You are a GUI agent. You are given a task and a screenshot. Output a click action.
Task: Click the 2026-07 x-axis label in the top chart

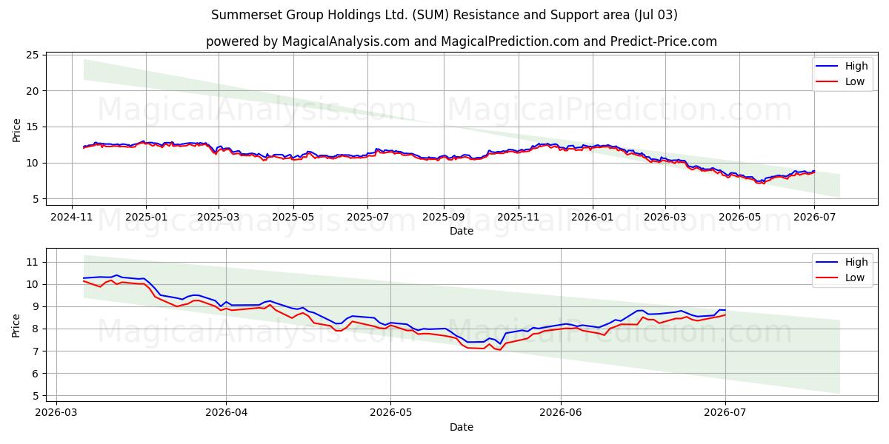pos(813,218)
